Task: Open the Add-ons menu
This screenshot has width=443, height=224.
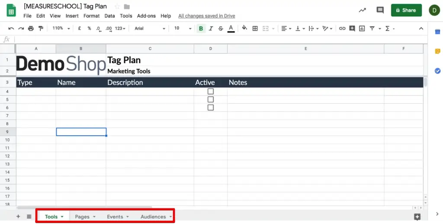Action: 146,16
